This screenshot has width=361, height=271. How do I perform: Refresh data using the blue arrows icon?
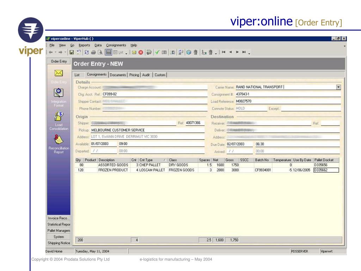[x=87, y=52]
